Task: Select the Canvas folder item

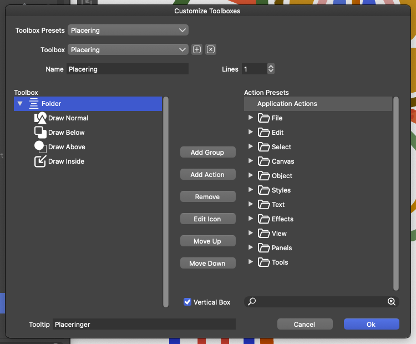Action: coord(282,161)
